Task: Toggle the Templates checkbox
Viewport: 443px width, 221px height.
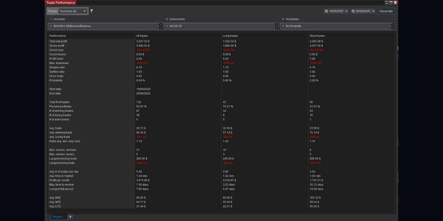Action: pos(283,19)
